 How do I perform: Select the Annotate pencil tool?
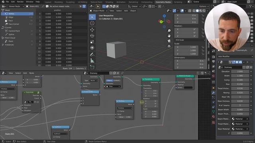click(x=92, y=54)
